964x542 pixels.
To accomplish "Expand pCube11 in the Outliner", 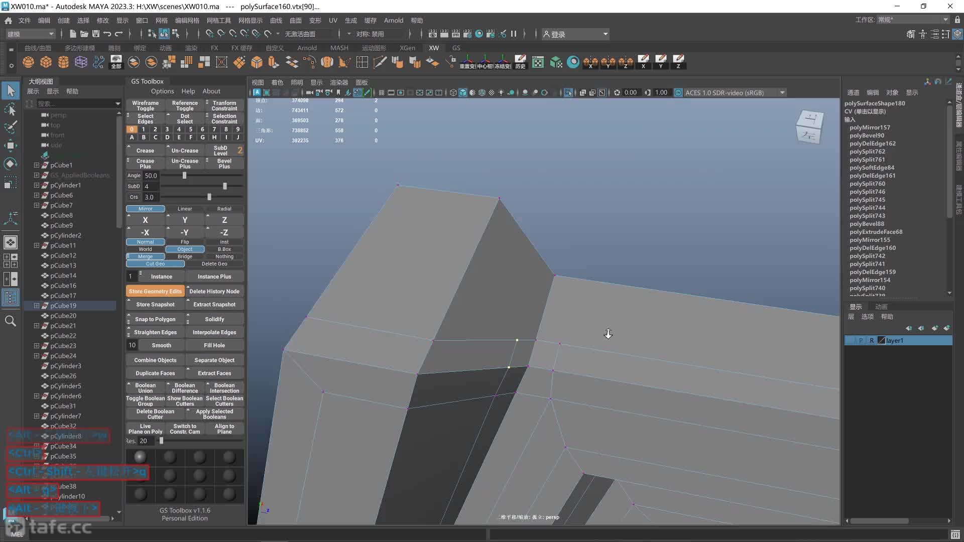I will (x=36, y=245).
